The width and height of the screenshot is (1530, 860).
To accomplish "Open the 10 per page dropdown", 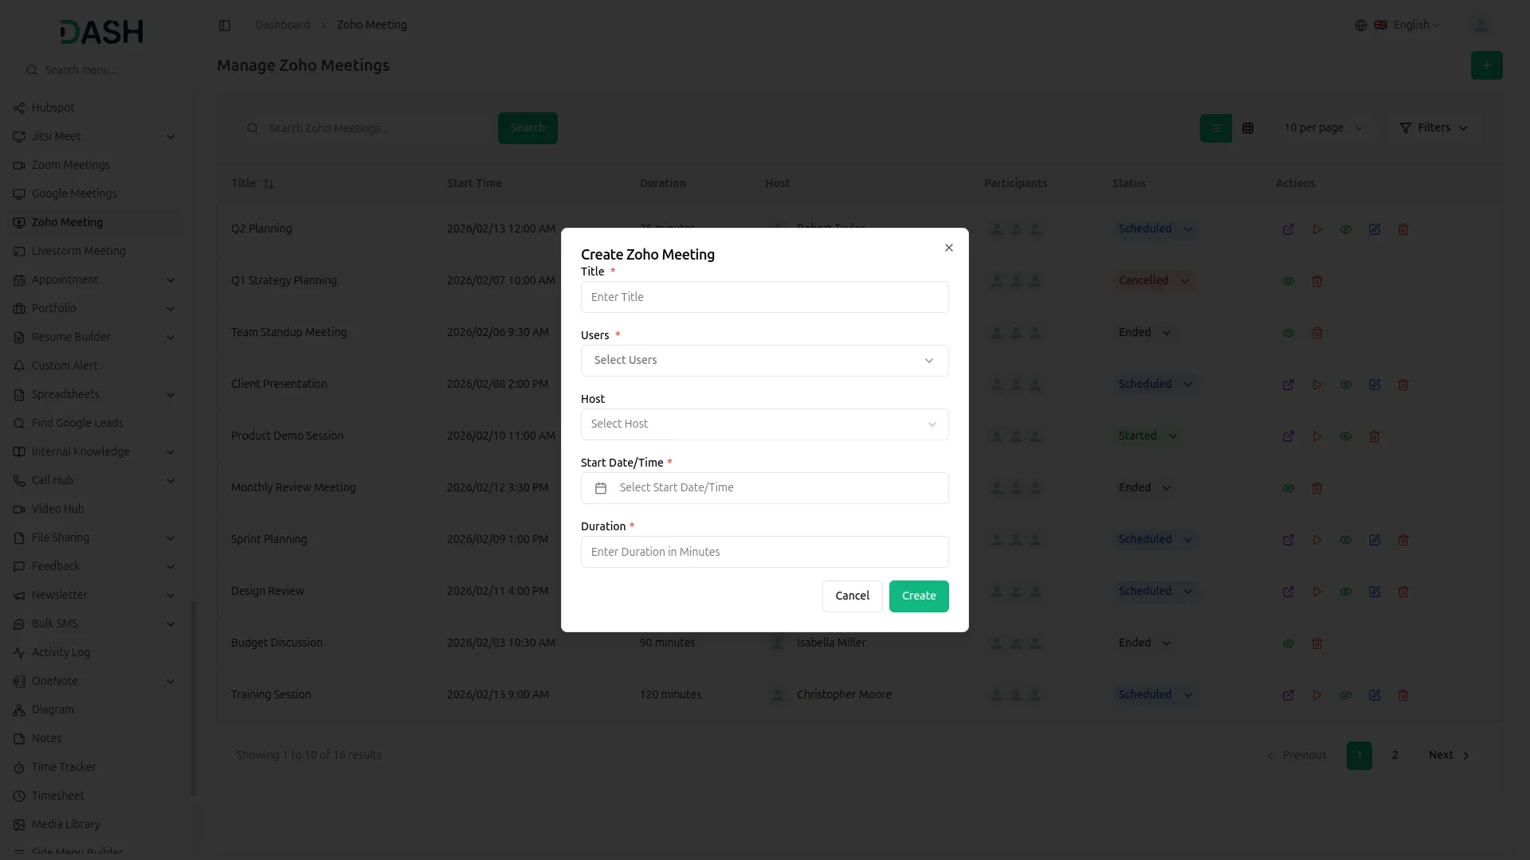I will click(1324, 127).
